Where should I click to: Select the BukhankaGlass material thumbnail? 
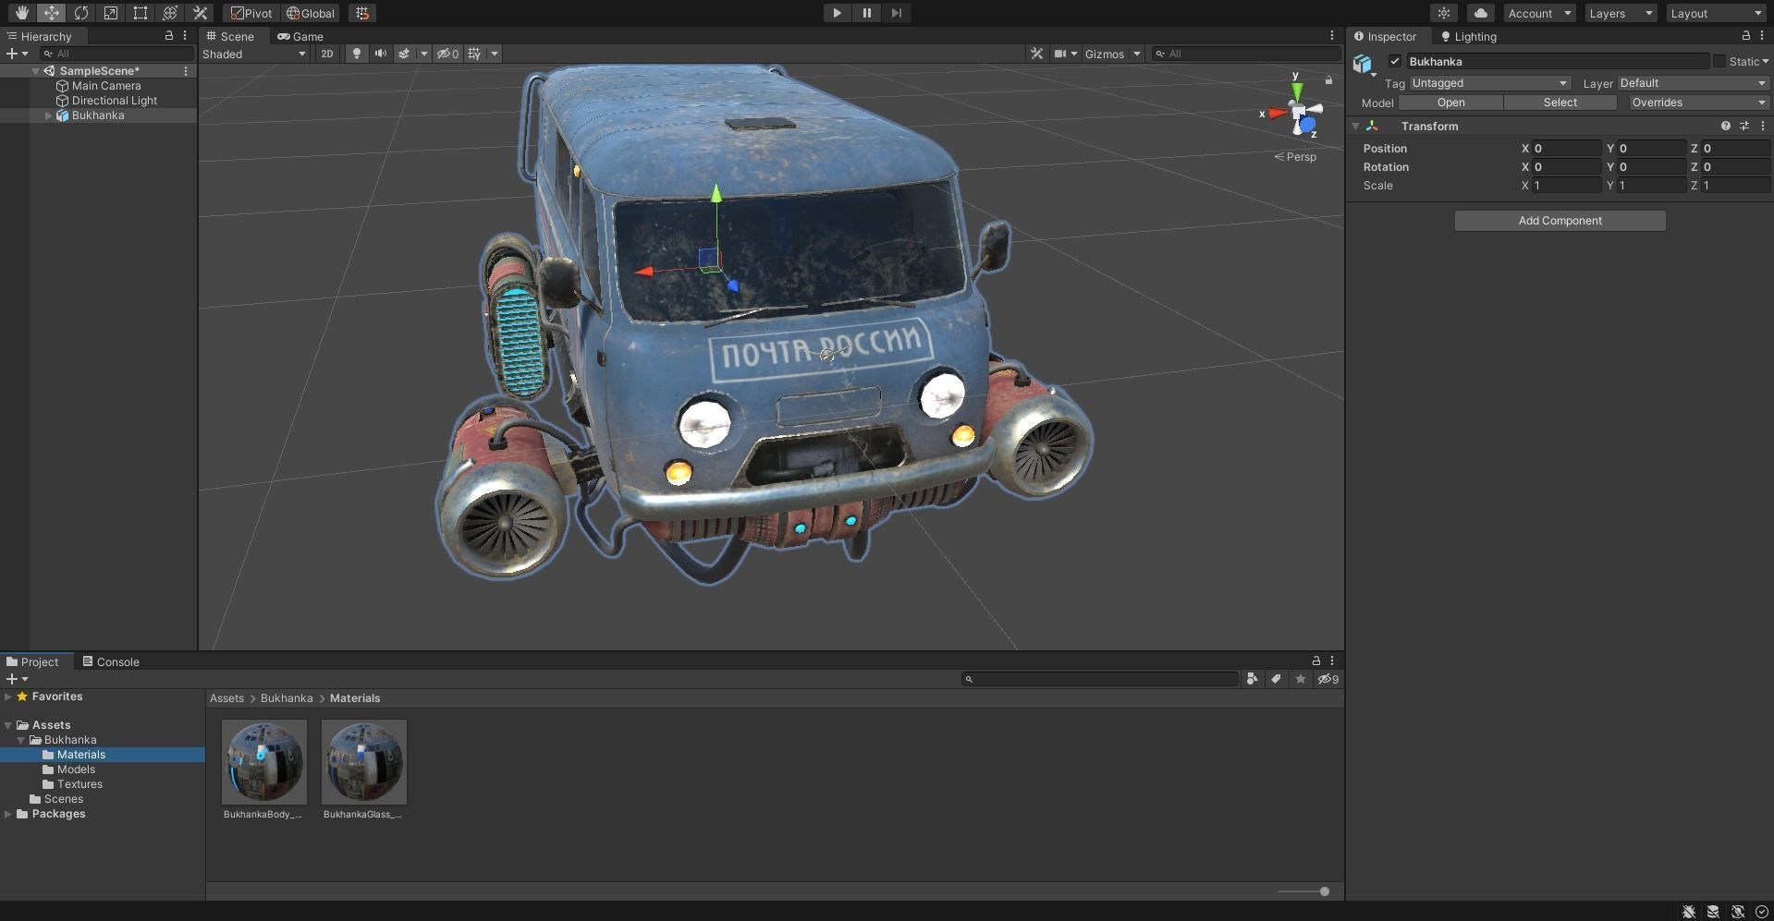pyautogui.click(x=362, y=762)
